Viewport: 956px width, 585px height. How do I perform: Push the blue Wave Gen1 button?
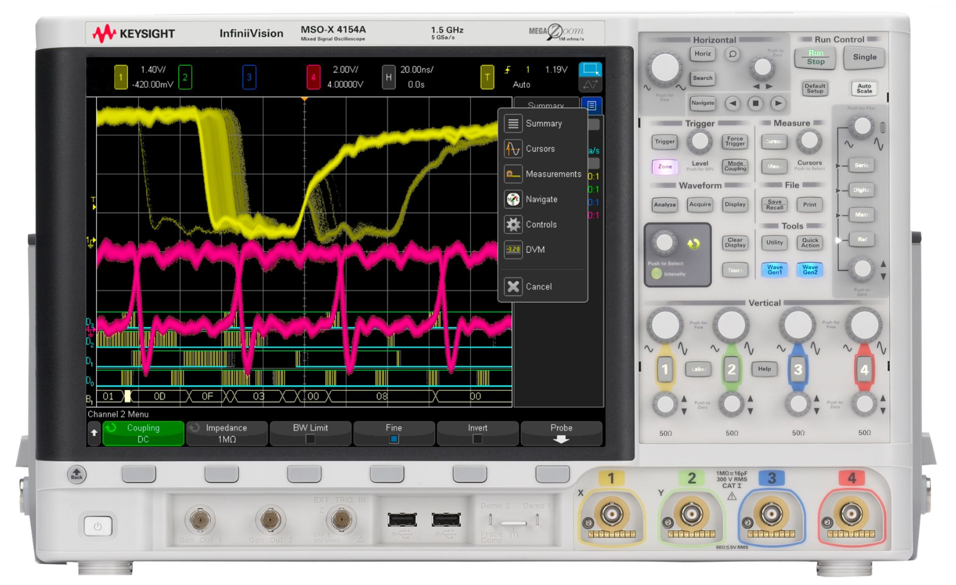[x=774, y=270]
